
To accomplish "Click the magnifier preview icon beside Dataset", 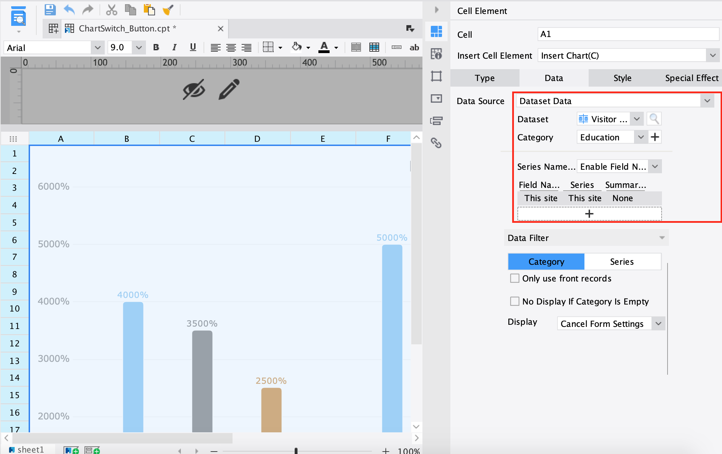I will coord(654,119).
